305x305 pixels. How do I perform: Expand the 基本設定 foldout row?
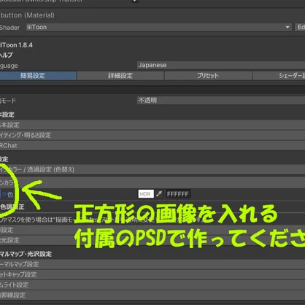coord(152,125)
